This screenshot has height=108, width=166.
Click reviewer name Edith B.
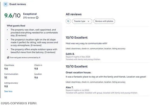click(x=70, y=54)
